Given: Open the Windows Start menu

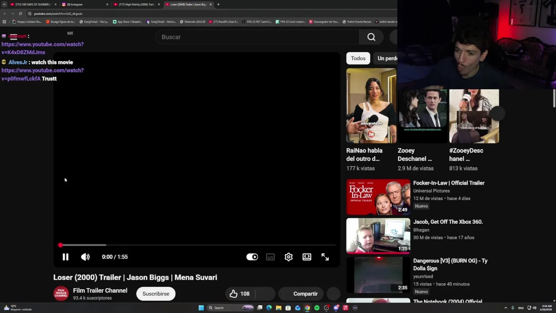Looking at the screenshot, I should [x=201, y=308].
